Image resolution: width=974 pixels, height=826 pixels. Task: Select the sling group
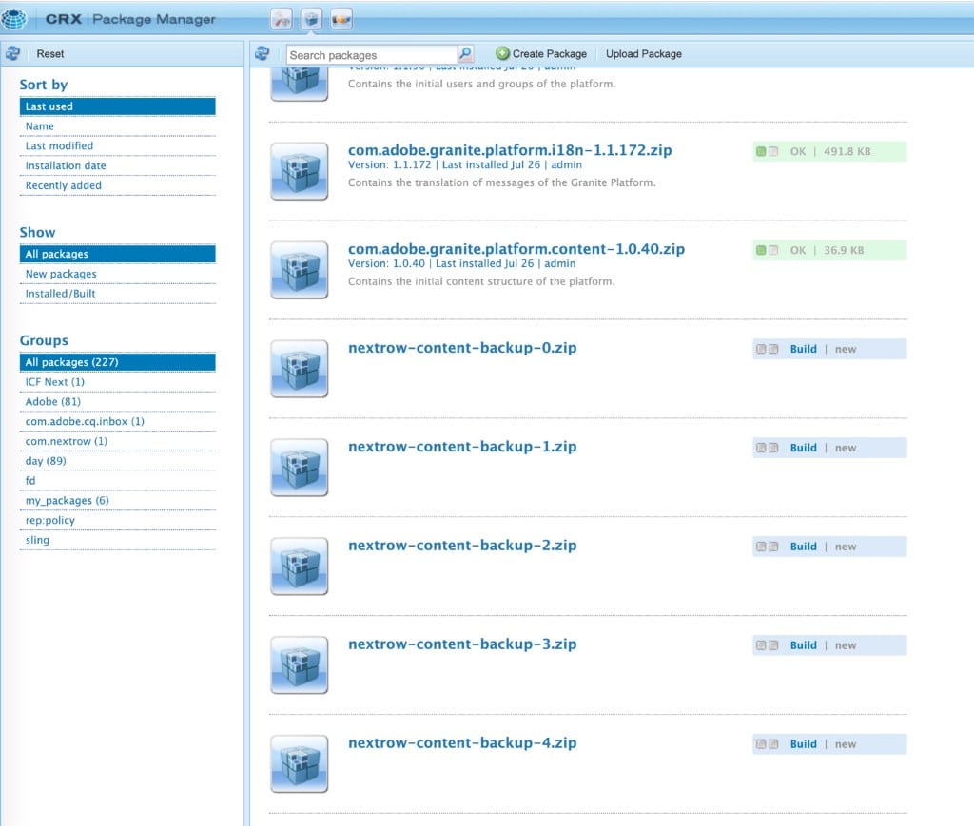pos(117,541)
